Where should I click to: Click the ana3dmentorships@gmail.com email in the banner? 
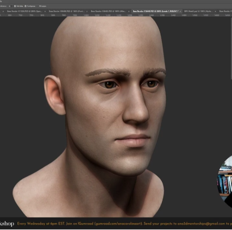point(201,224)
